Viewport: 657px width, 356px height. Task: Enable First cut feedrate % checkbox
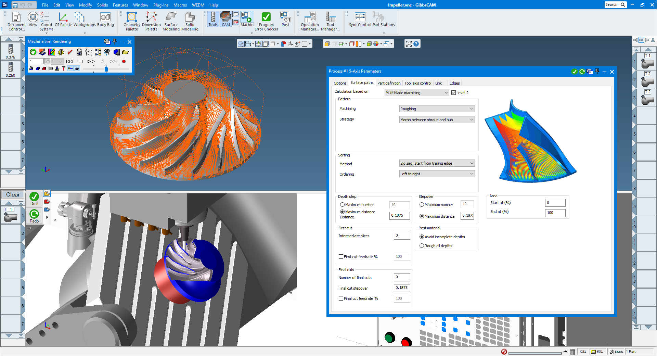pyautogui.click(x=341, y=257)
